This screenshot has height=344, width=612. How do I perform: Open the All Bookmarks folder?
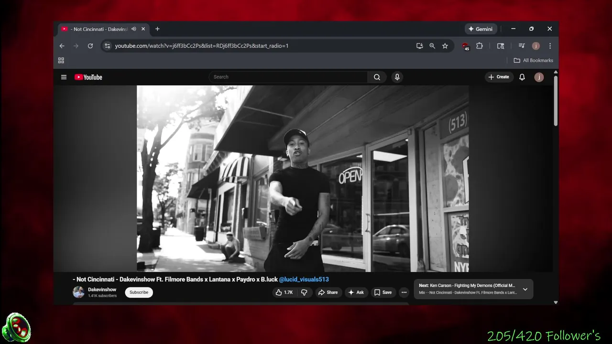tap(533, 60)
